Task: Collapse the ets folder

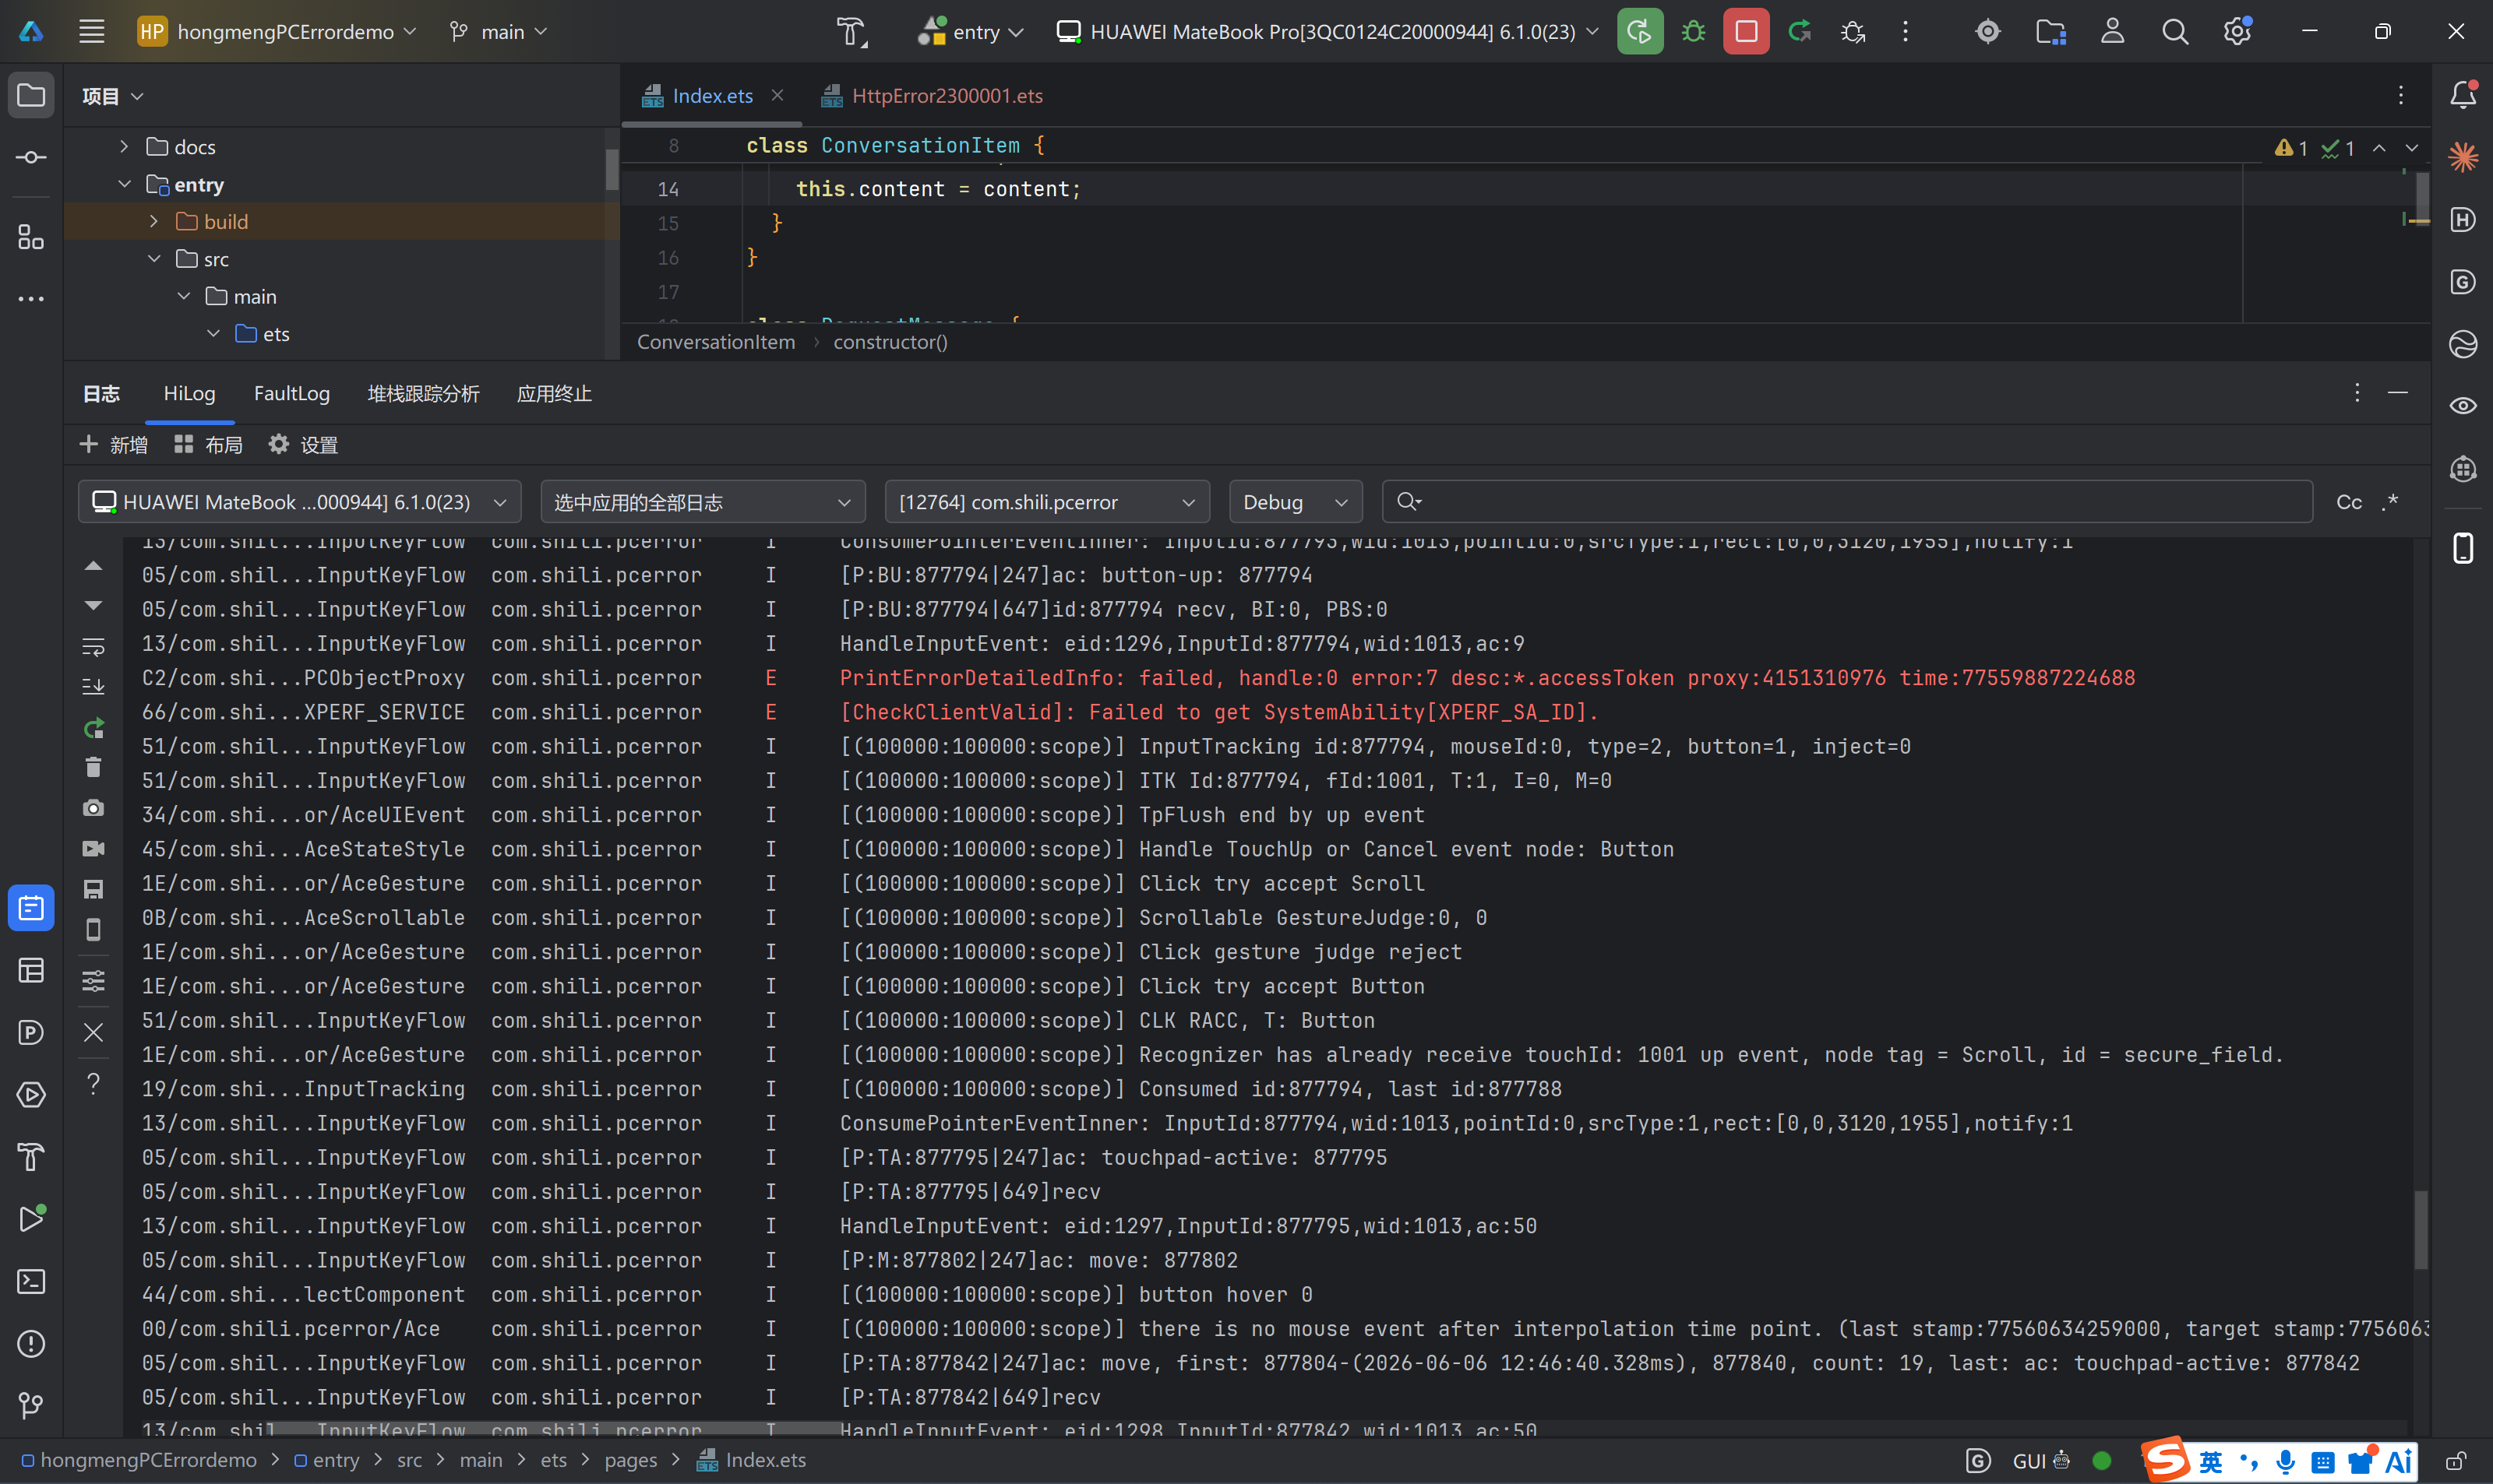Action: tap(213, 334)
